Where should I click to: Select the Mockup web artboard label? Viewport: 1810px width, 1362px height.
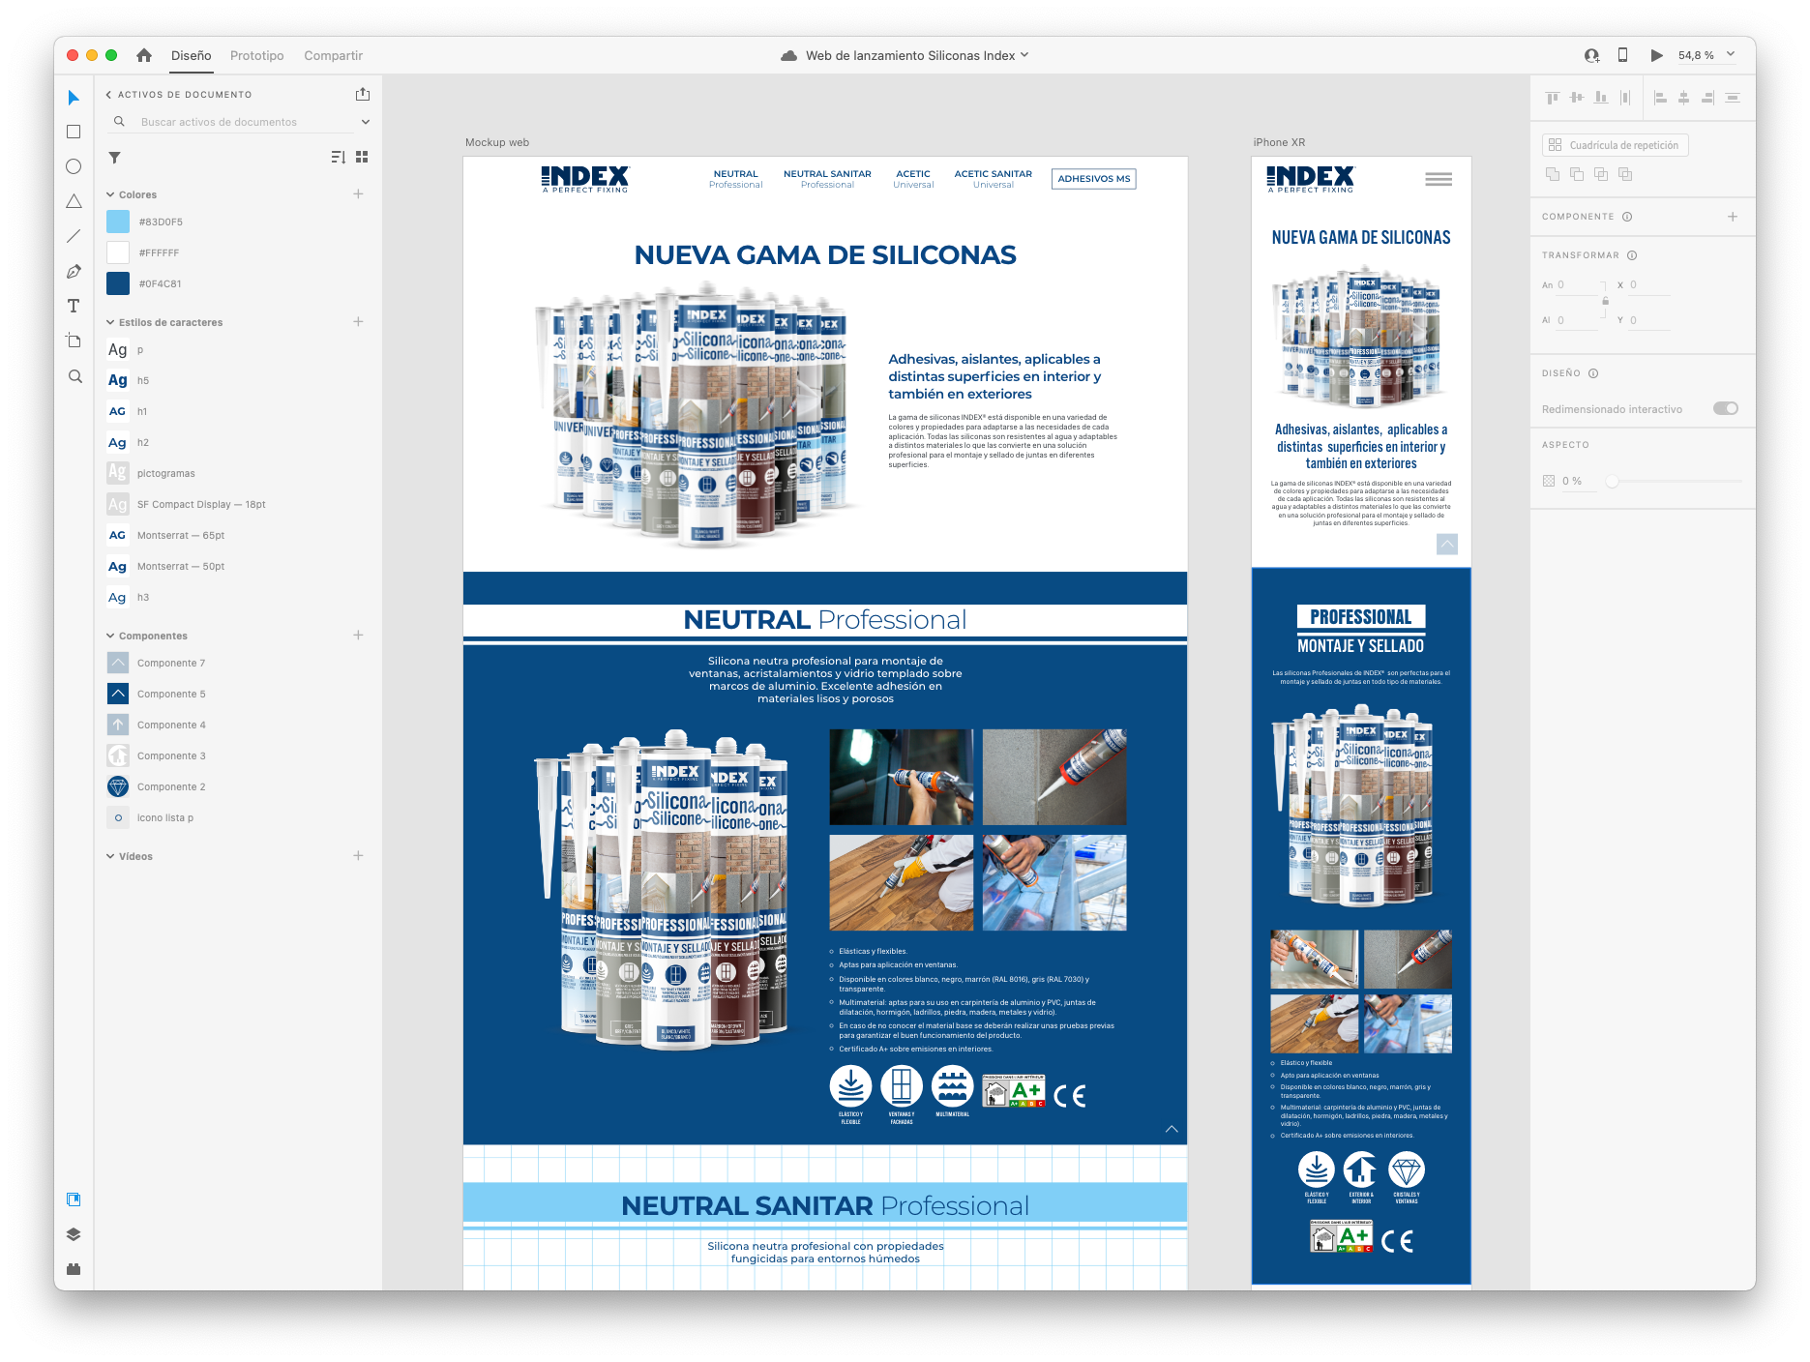(497, 142)
